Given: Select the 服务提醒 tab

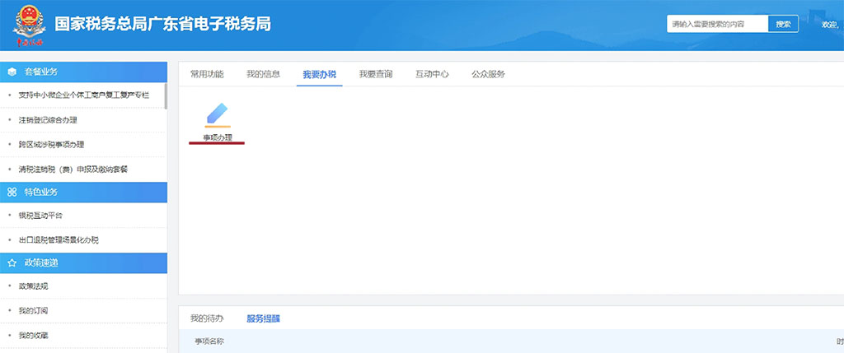Looking at the screenshot, I should (263, 318).
